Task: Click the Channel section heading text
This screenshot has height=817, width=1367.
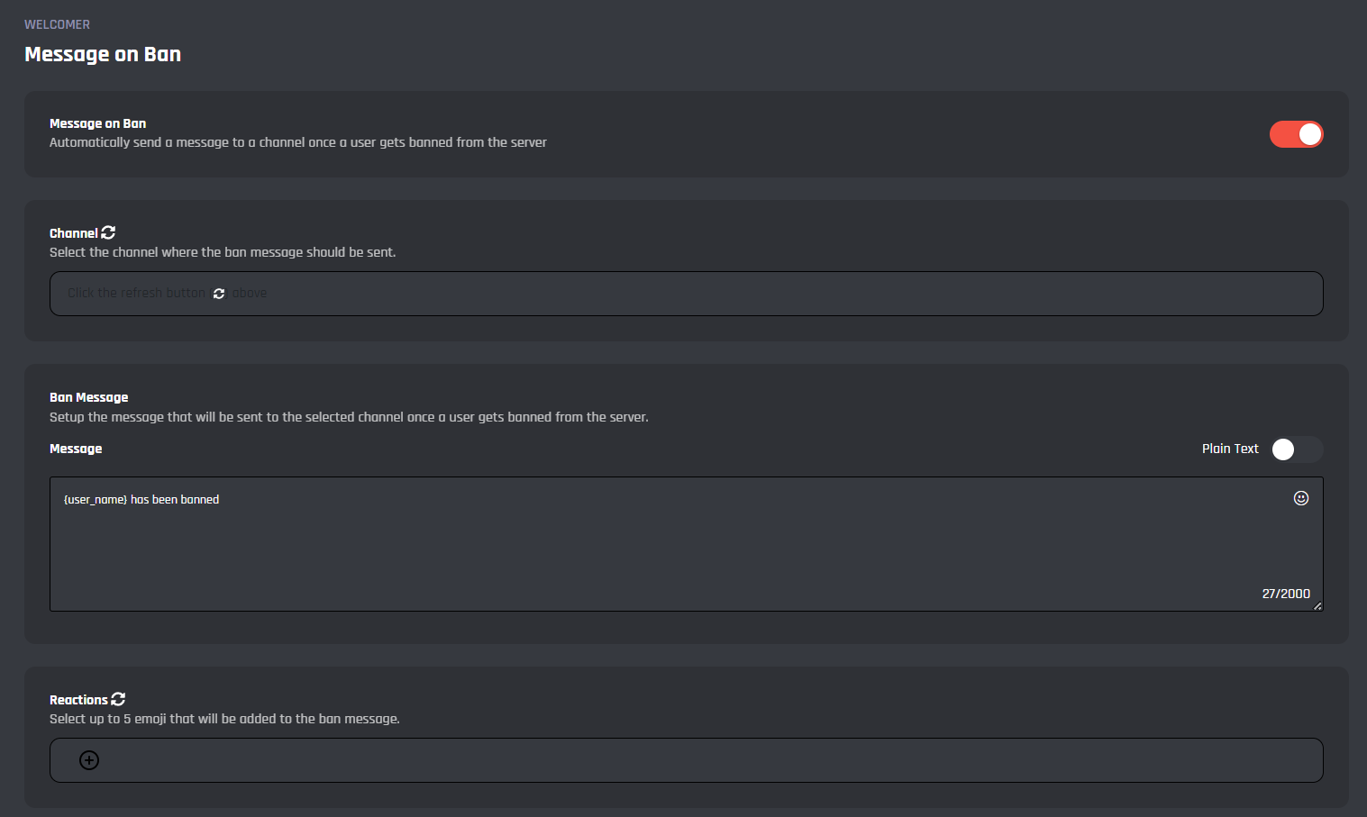Action: [x=73, y=233]
